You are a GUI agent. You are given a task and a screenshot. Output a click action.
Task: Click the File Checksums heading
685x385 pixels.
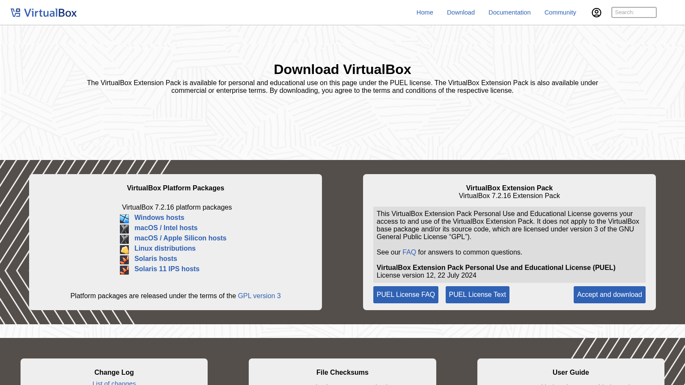coord(342,373)
